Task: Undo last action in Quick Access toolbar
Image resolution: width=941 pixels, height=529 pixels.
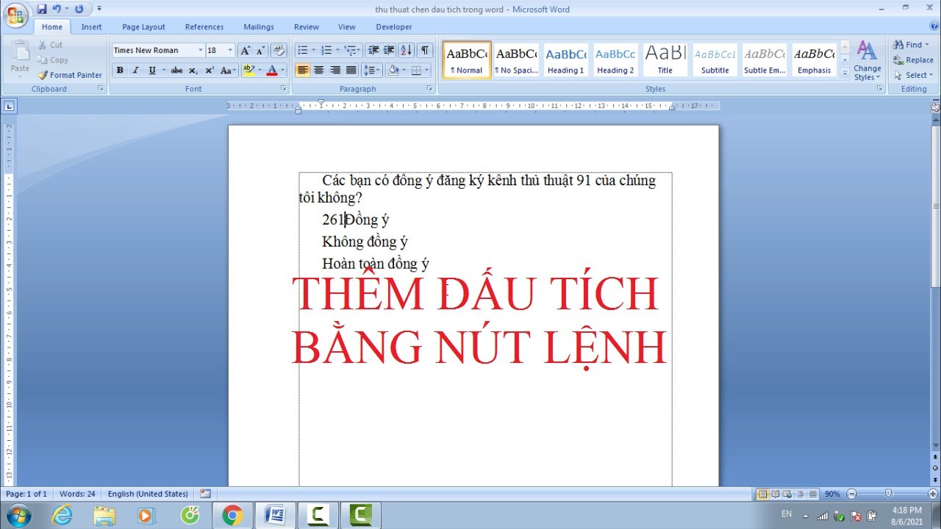Action: [x=57, y=9]
